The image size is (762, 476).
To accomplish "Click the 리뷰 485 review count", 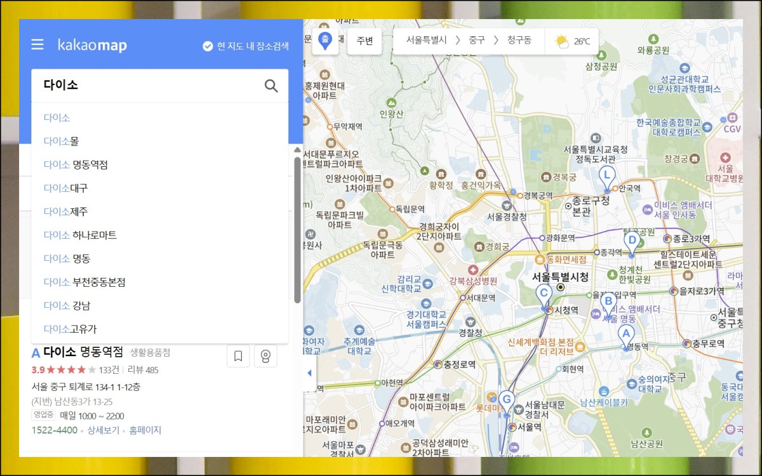I will (x=143, y=370).
